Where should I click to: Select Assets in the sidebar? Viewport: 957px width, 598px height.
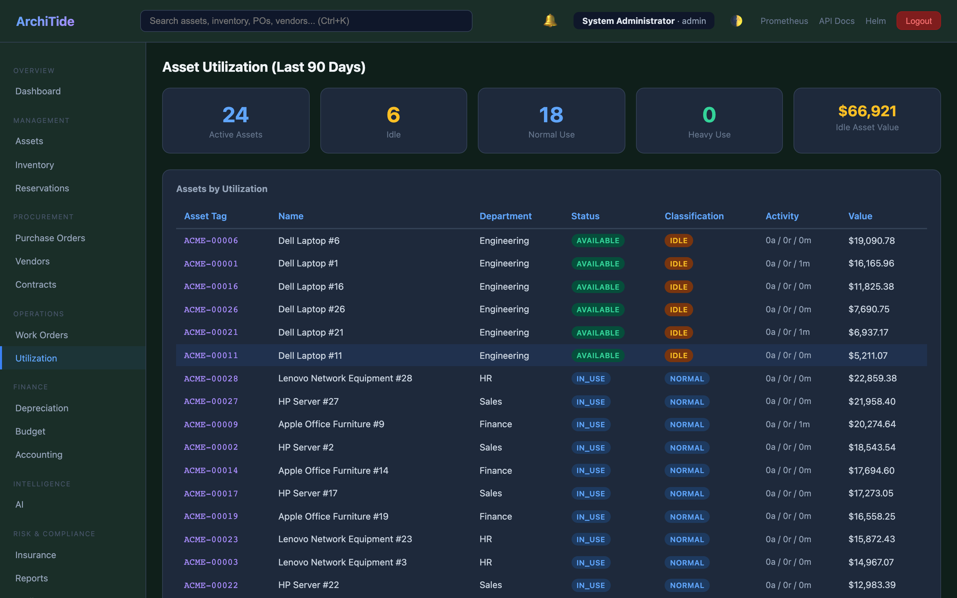tap(29, 141)
